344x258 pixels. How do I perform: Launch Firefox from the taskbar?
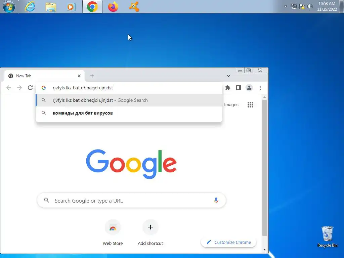click(x=113, y=7)
